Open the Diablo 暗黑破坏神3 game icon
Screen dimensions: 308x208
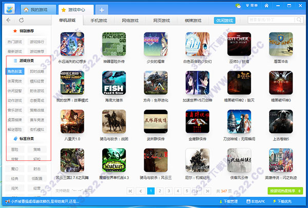point(281,82)
